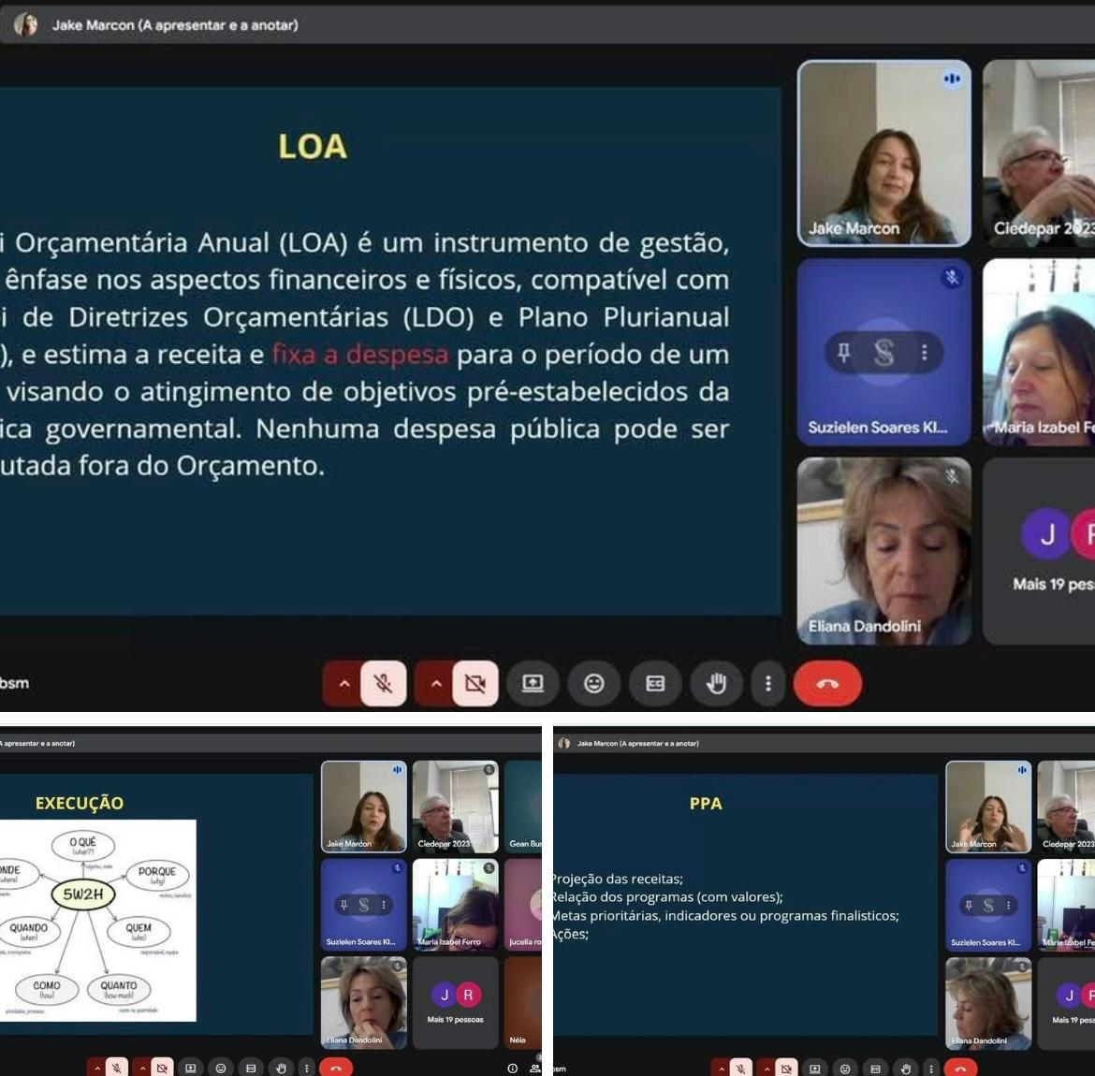Raise hand in the LOA meeting view
This screenshot has height=1076, width=1095.
(x=716, y=683)
